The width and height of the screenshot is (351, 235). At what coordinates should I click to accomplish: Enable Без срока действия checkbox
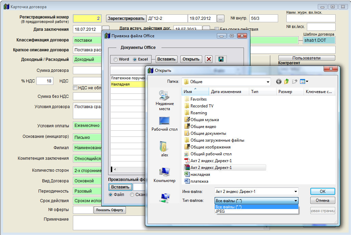(217, 29)
